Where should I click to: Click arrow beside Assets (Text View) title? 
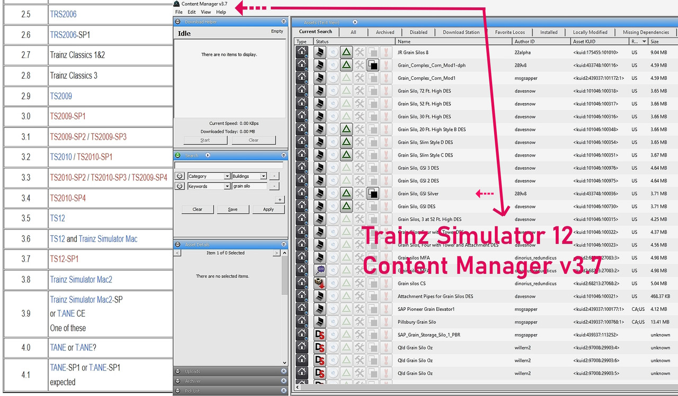pos(355,22)
